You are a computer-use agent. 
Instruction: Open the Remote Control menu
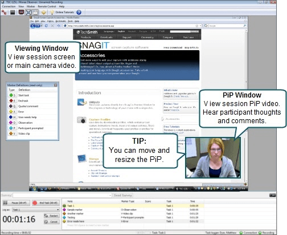(47, 6)
